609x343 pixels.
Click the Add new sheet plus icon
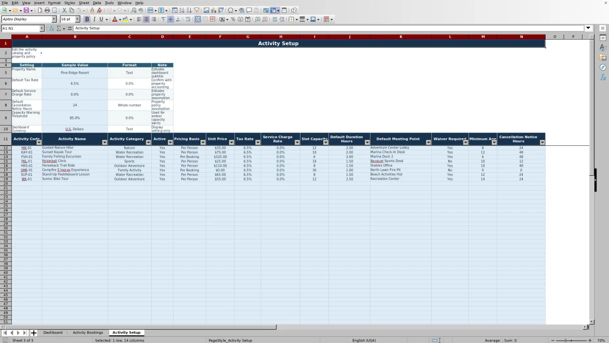coord(34,333)
